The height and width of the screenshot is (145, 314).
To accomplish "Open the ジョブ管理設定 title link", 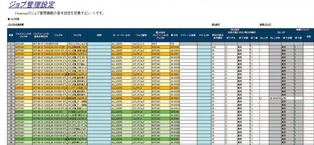I will pos(31,4).
